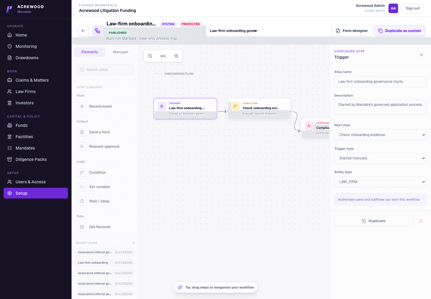Image resolution: width=431 pixels, height=299 pixels.
Task: Click the 82% zoom level value
Action: (x=163, y=56)
